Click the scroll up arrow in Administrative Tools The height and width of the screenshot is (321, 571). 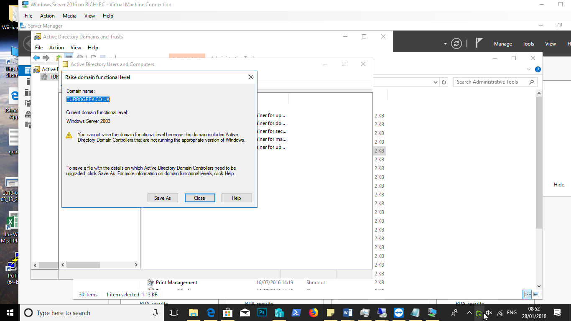[539, 93]
